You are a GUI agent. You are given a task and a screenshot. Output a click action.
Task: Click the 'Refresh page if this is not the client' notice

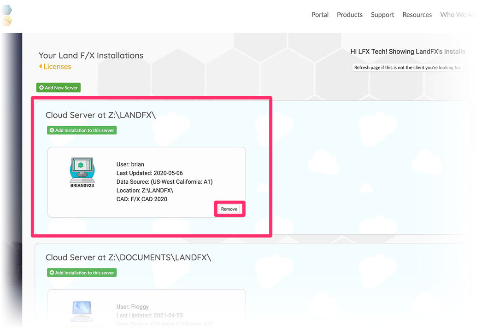407,67
